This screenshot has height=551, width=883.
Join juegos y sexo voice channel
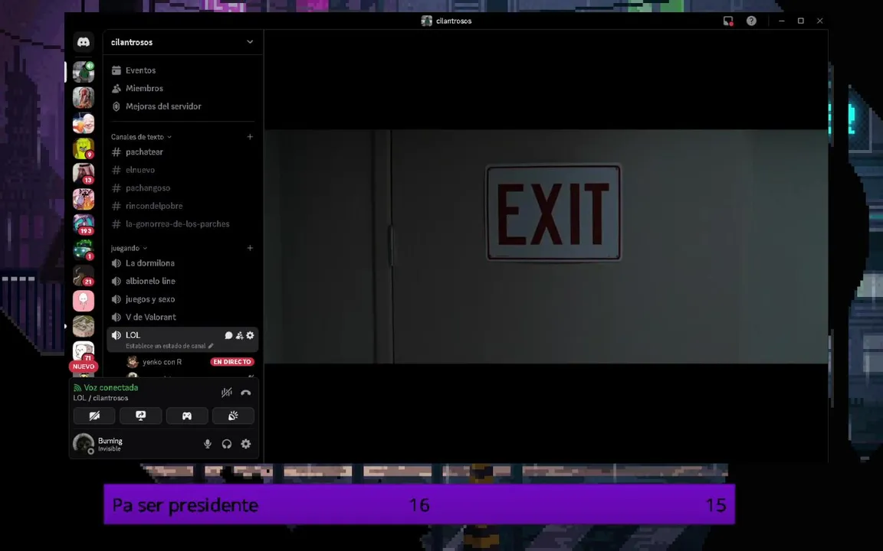pos(182,299)
